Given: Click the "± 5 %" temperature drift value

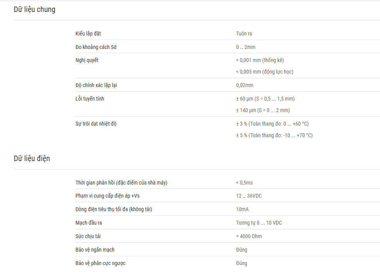Looking at the screenshot, I should coord(274,135).
